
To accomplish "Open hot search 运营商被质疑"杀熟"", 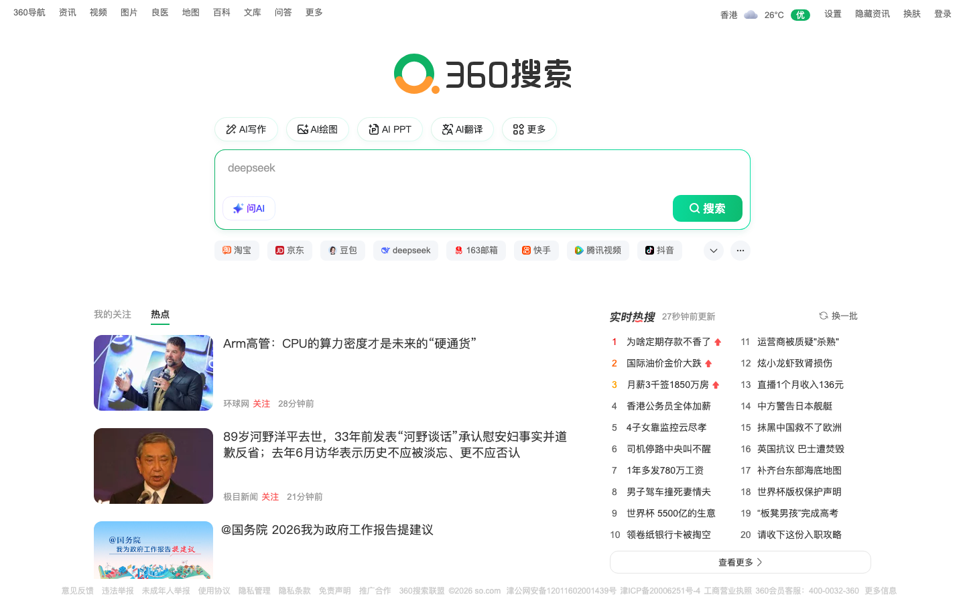I will pos(798,342).
